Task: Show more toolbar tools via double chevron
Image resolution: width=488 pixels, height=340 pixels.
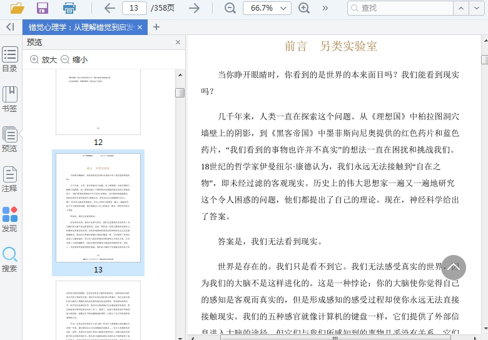Action: [325, 8]
